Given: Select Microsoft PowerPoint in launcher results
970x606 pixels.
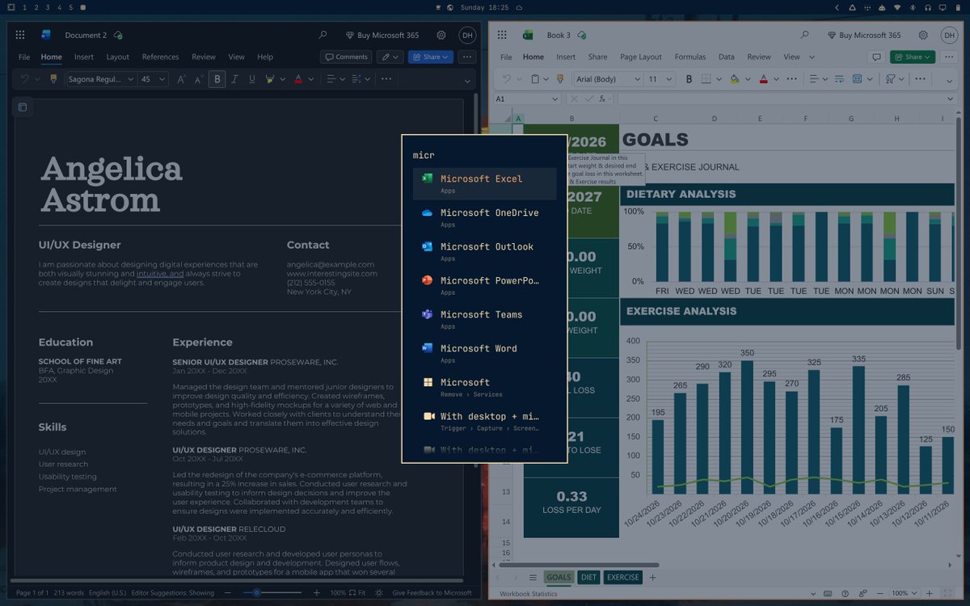Looking at the screenshot, I should click(x=484, y=285).
